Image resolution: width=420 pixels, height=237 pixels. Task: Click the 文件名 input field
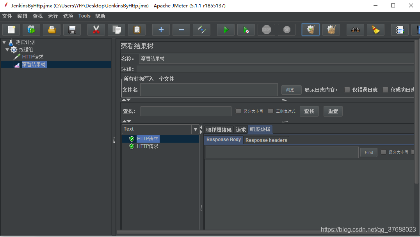(209, 90)
